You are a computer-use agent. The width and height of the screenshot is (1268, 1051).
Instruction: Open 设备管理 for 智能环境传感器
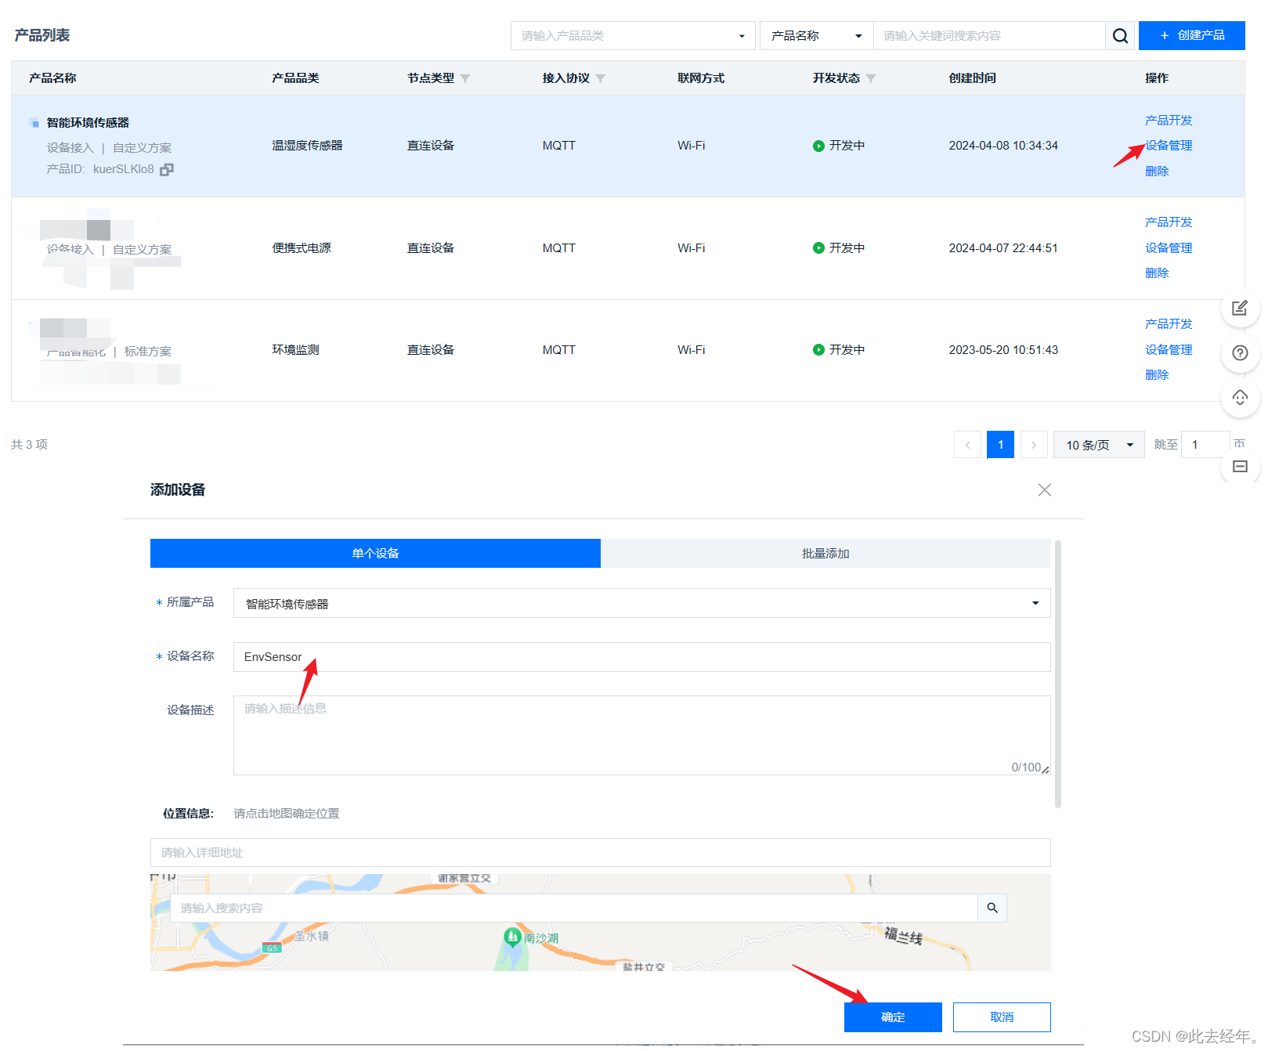click(1169, 146)
